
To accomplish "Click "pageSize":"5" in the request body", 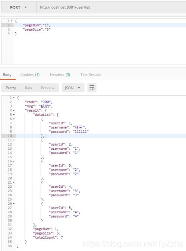I will pos(37,29).
